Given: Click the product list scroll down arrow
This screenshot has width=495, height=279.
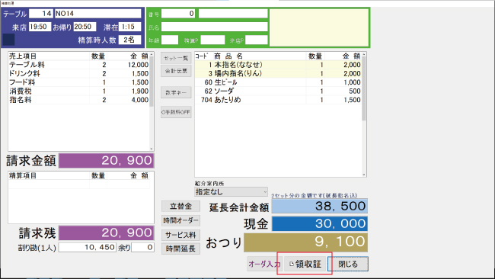Looking at the screenshot, I should (364, 175).
